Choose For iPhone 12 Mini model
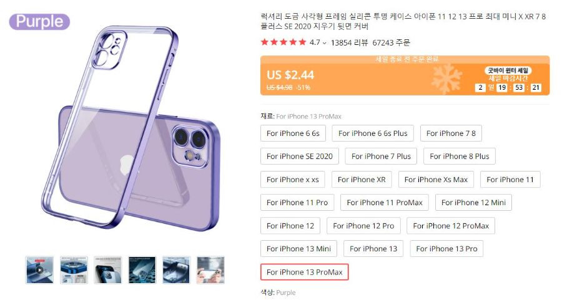The width and height of the screenshot is (562, 300). (x=473, y=203)
